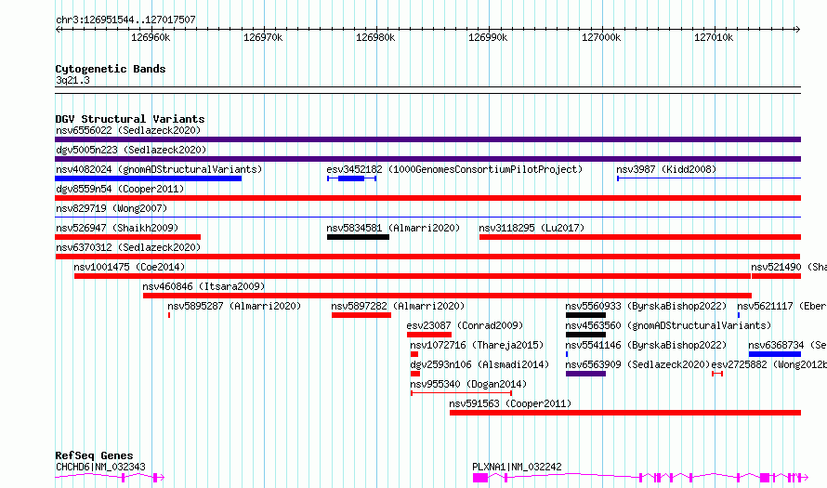827x488 pixels.
Task: Select the nsv526947 (Shaikh2009) label
Action: 117,228
